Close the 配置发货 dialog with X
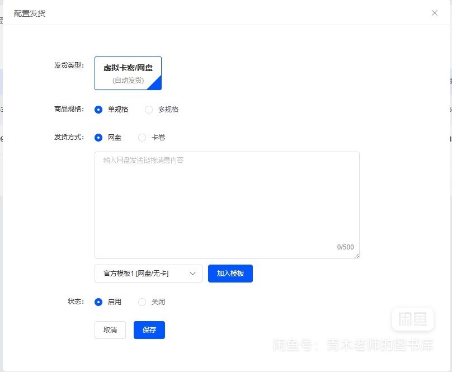Viewport: 452px width, 372px height. [435, 13]
